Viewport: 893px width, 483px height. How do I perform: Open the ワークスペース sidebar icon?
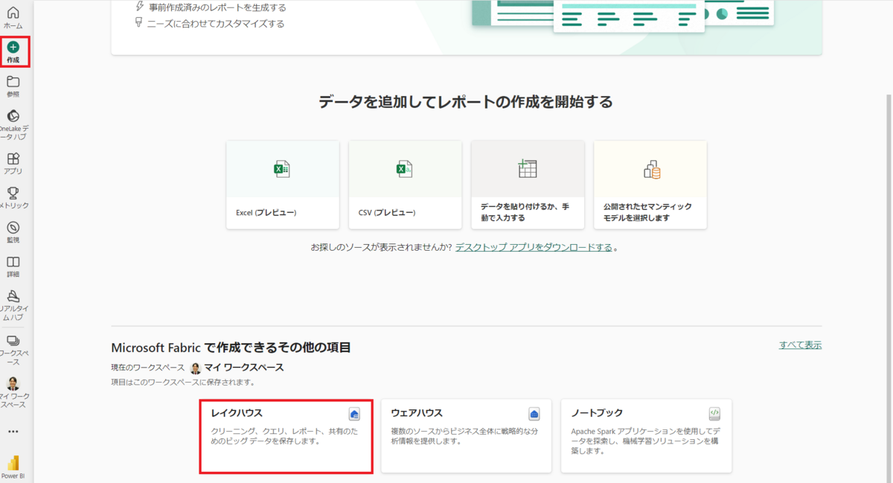coord(13,340)
